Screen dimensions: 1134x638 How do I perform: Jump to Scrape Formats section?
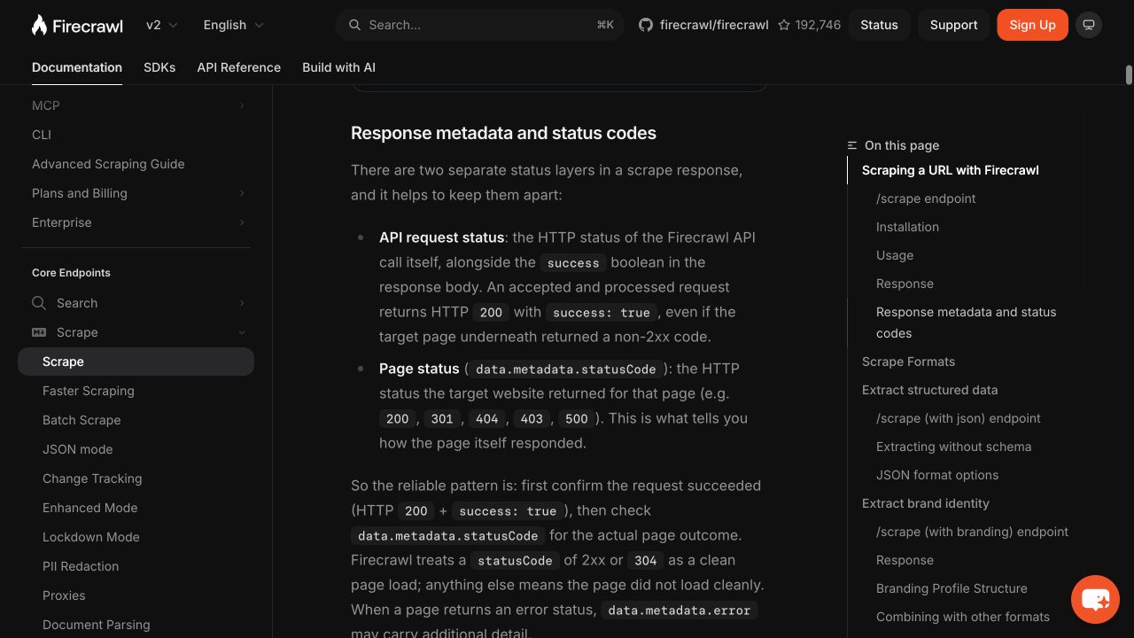point(908,362)
